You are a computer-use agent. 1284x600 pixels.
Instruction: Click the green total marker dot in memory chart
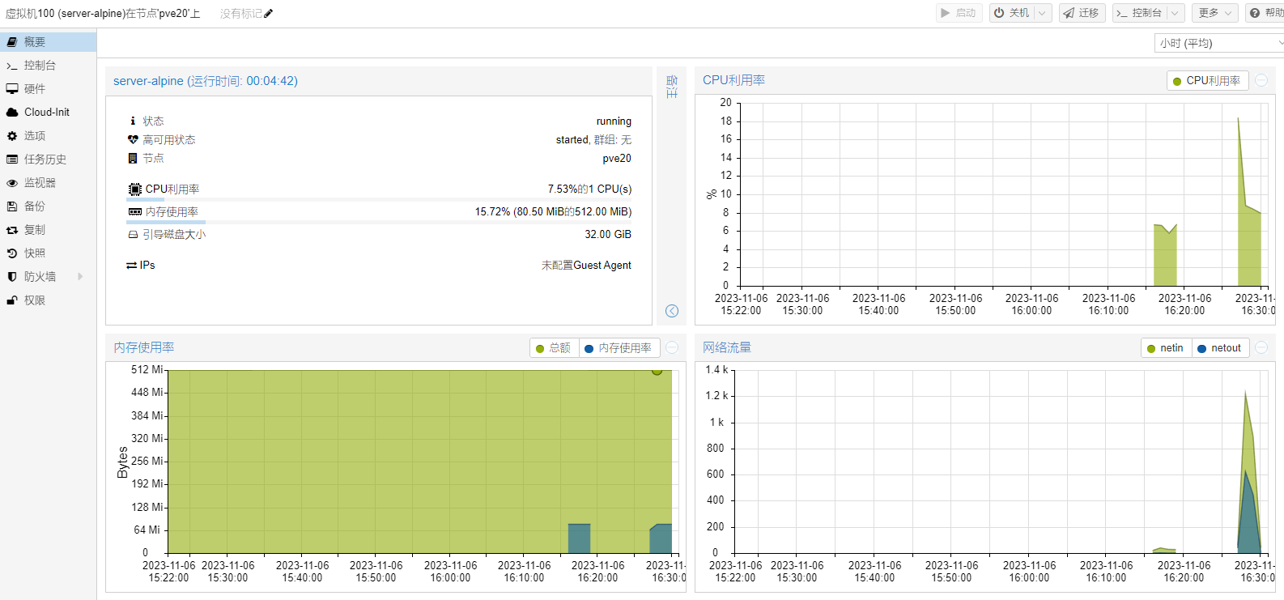tap(657, 371)
